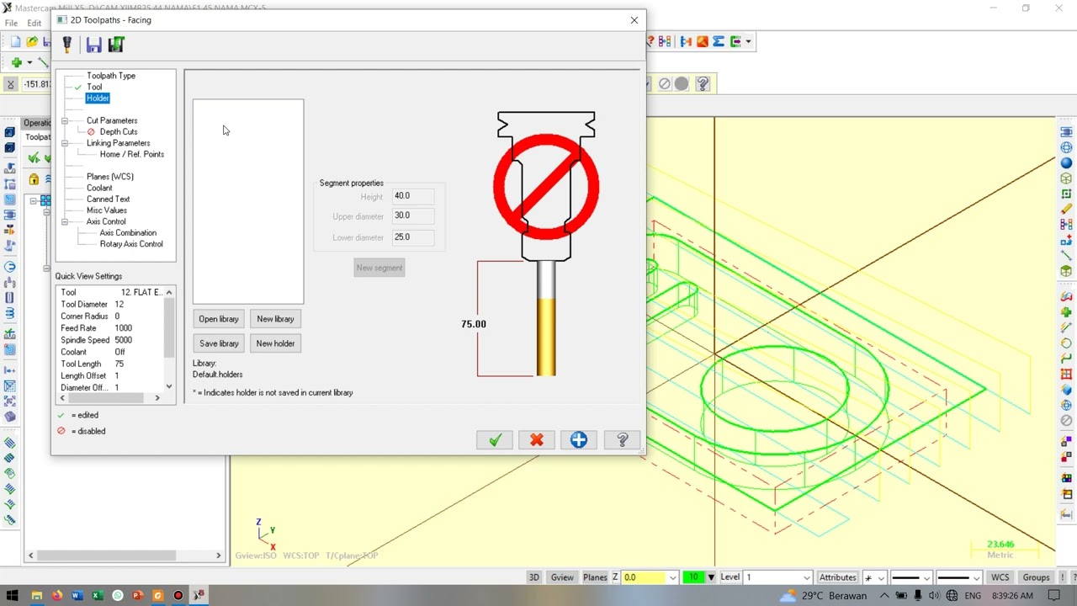Open help with the question mark button

[622, 440]
